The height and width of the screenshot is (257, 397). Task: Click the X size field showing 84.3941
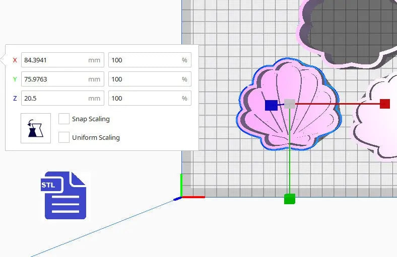click(55, 60)
